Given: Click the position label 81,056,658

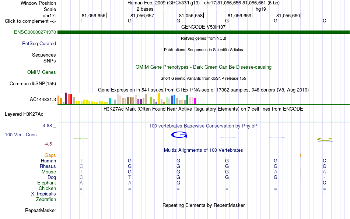Looking at the screenshot, I should tap(191, 15).
